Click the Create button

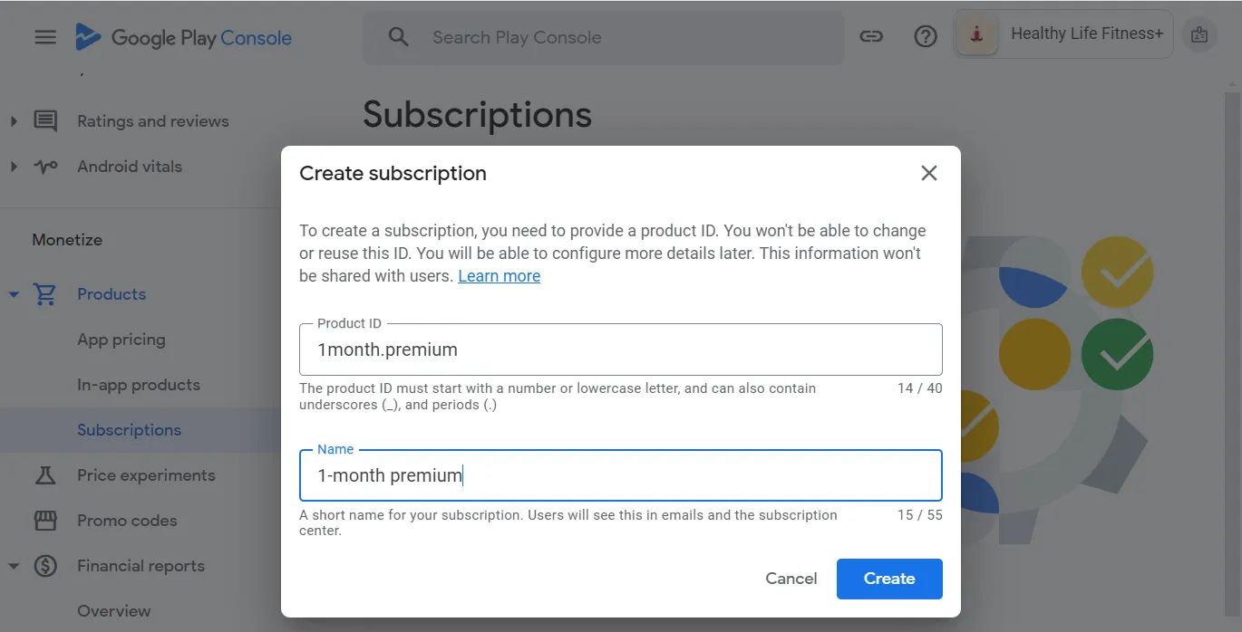tap(889, 578)
